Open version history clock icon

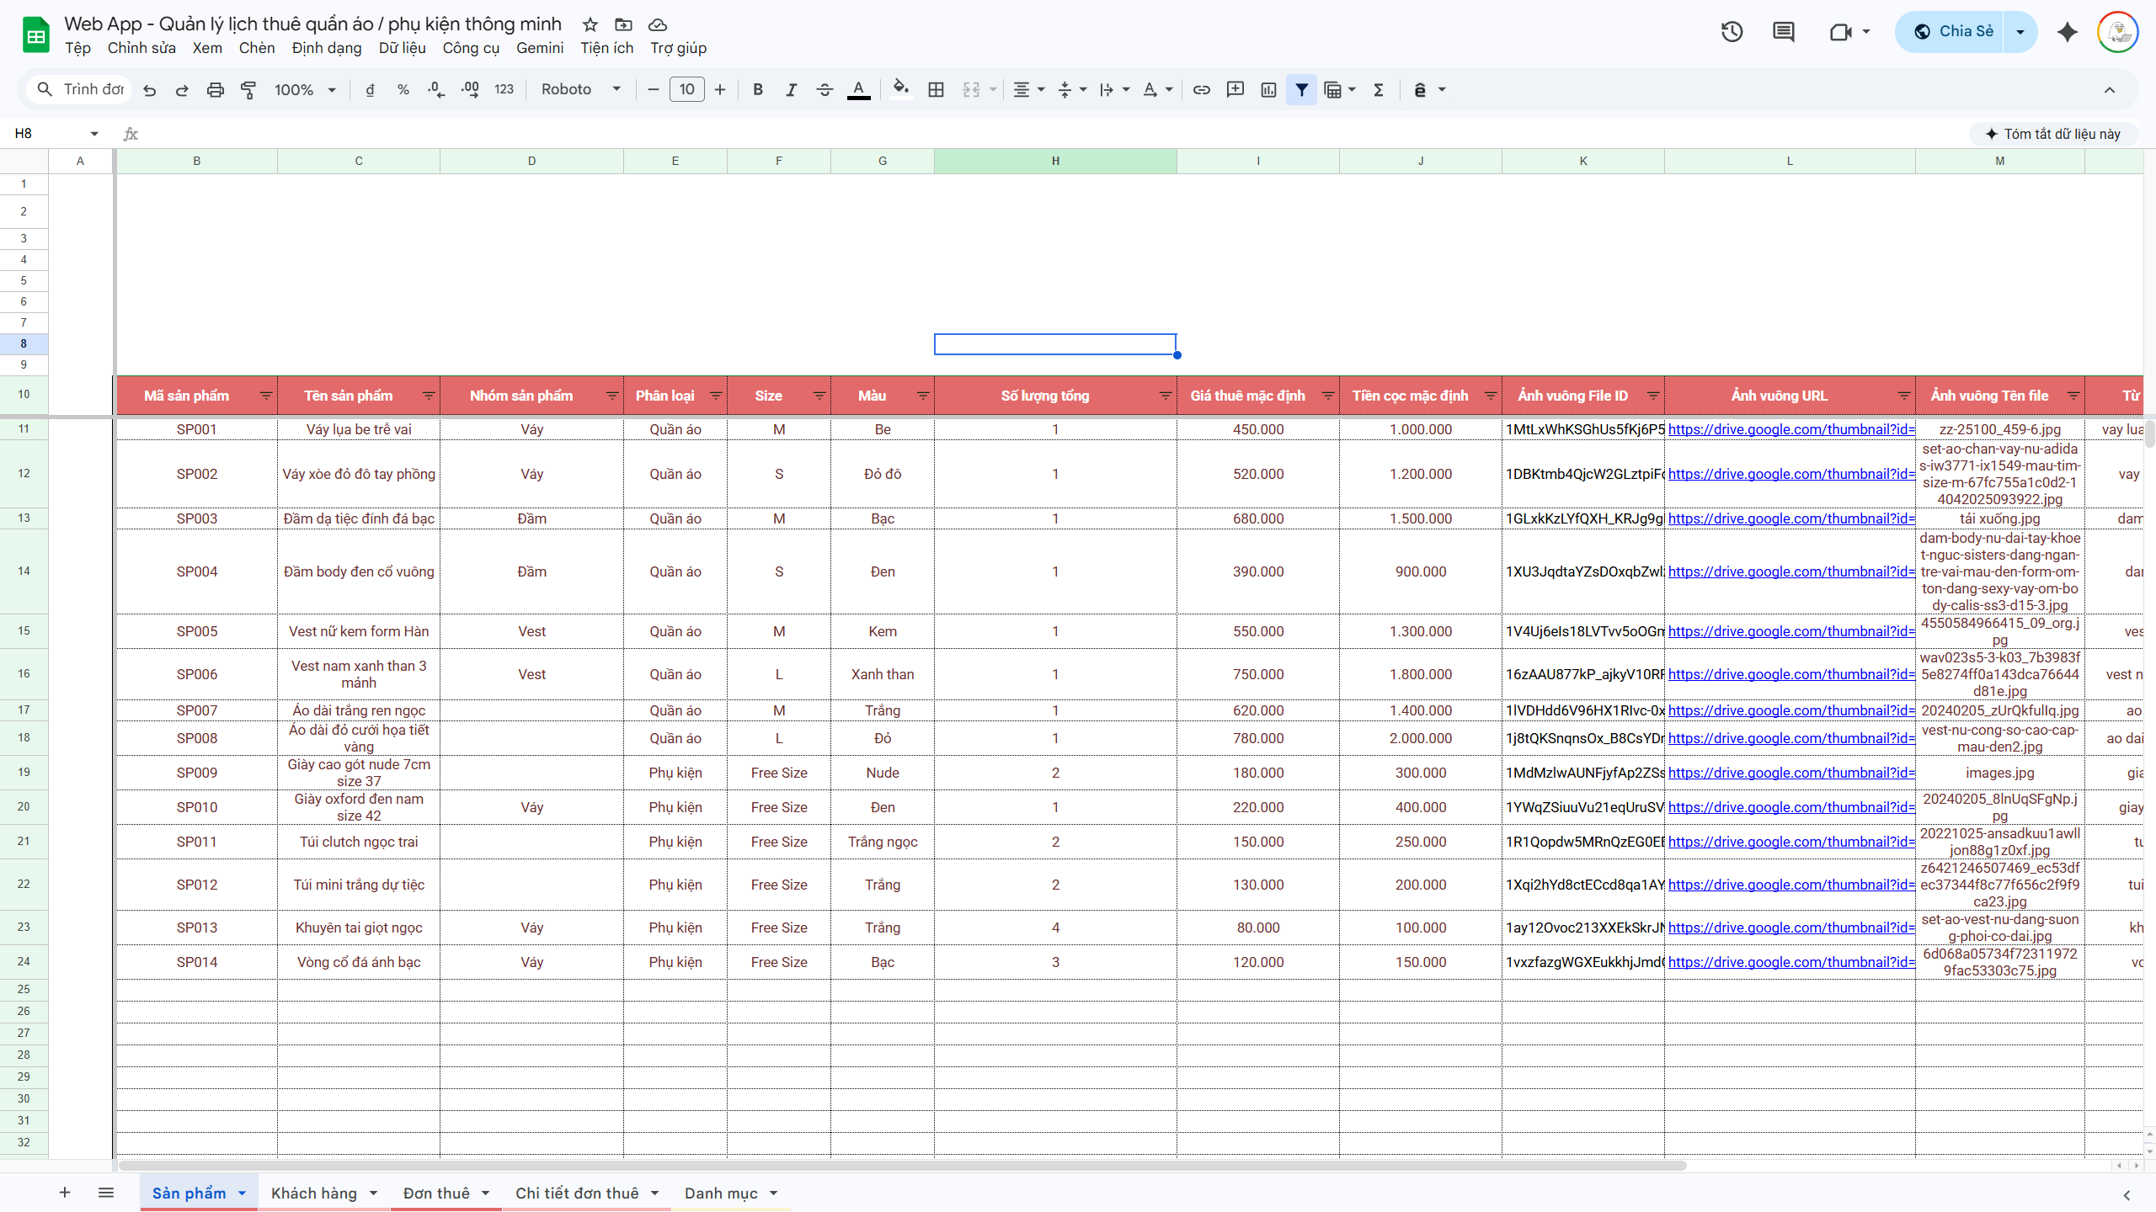click(1732, 32)
